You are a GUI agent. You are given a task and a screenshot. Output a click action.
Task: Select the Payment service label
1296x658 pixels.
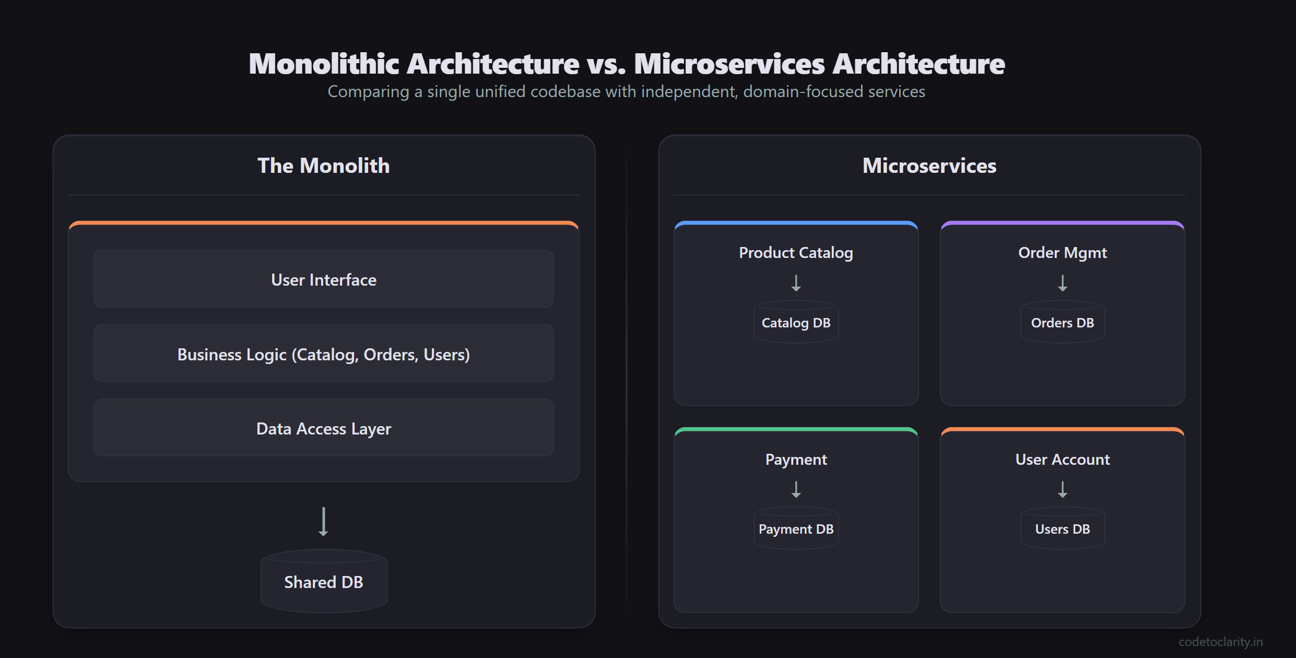click(796, 460)
